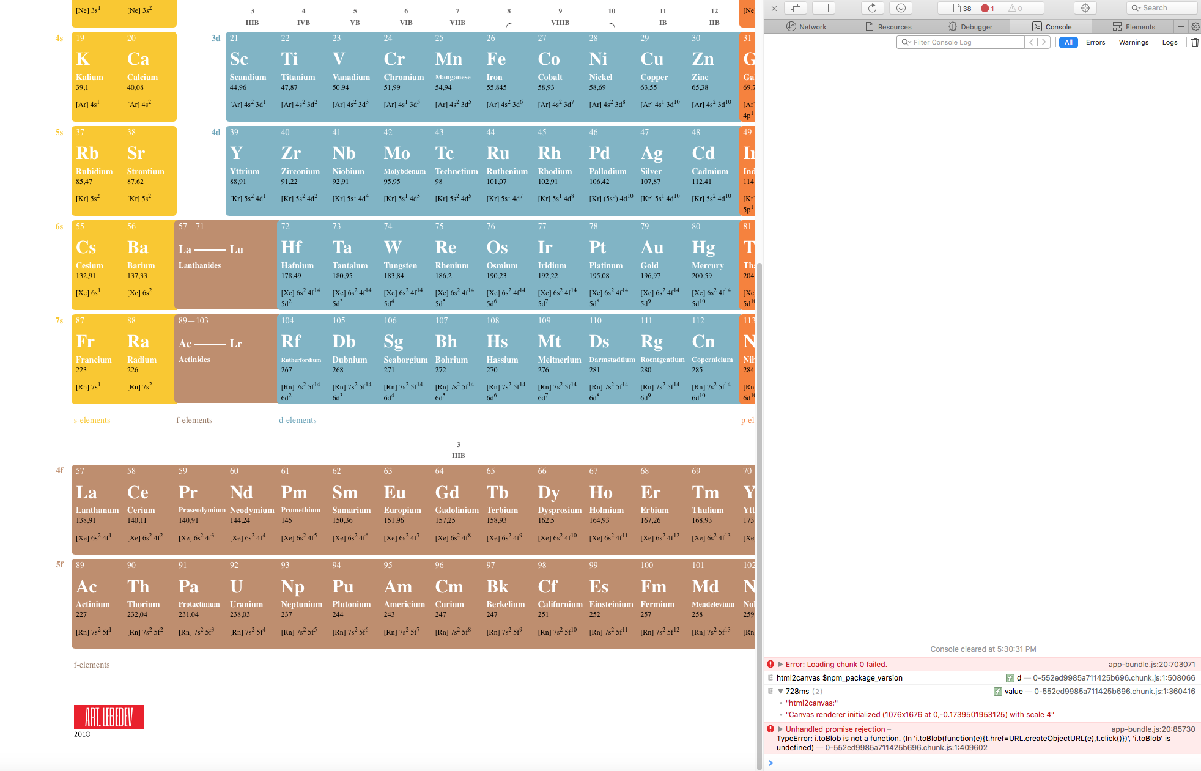This screenshot has height=771, width=1201.
Task: Detach inspector into separate window
Action: click(796, 8)
